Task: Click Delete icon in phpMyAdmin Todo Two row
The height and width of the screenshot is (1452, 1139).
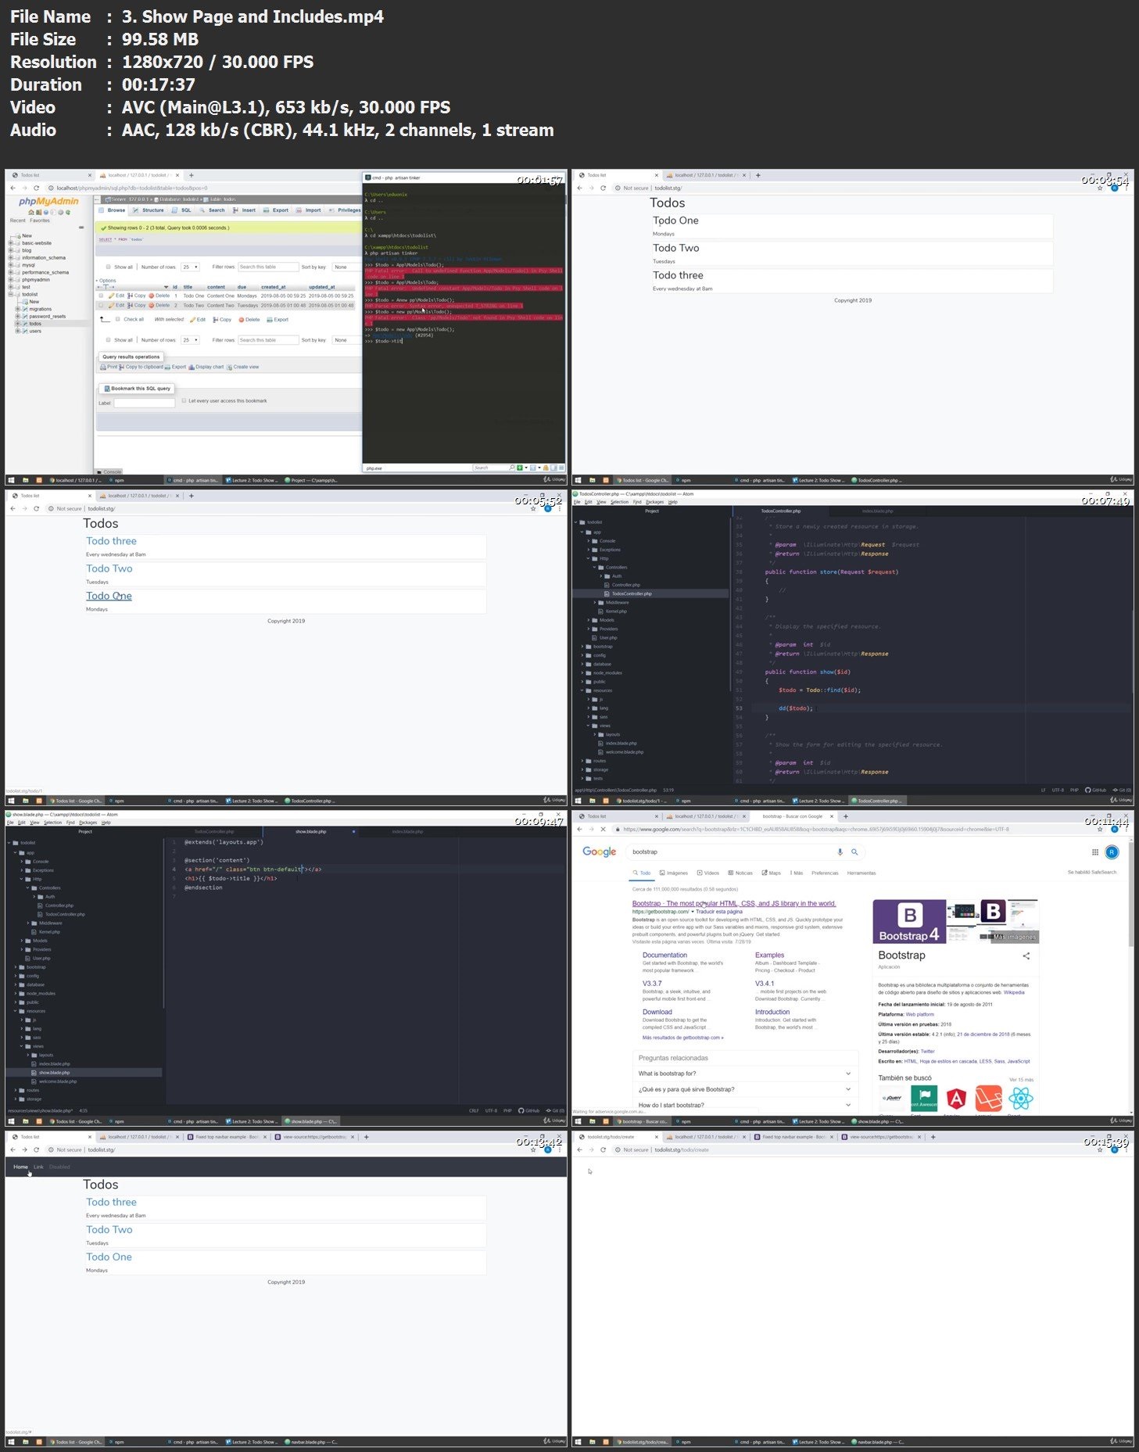Action: [x=152, y=305]
